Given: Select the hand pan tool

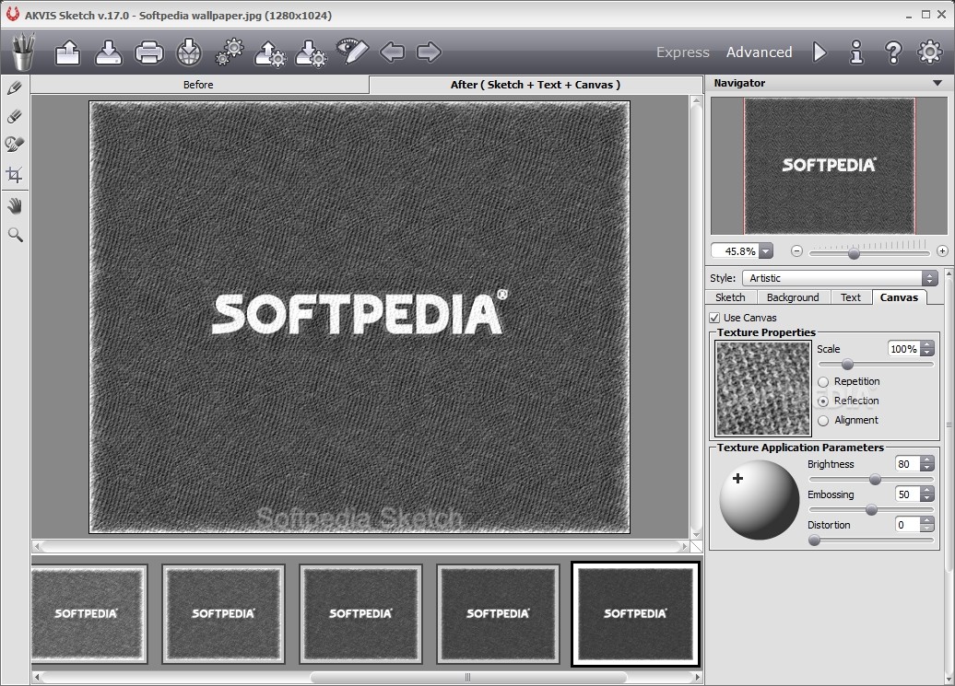Looking at the screenshot, I should coord(15,205).
